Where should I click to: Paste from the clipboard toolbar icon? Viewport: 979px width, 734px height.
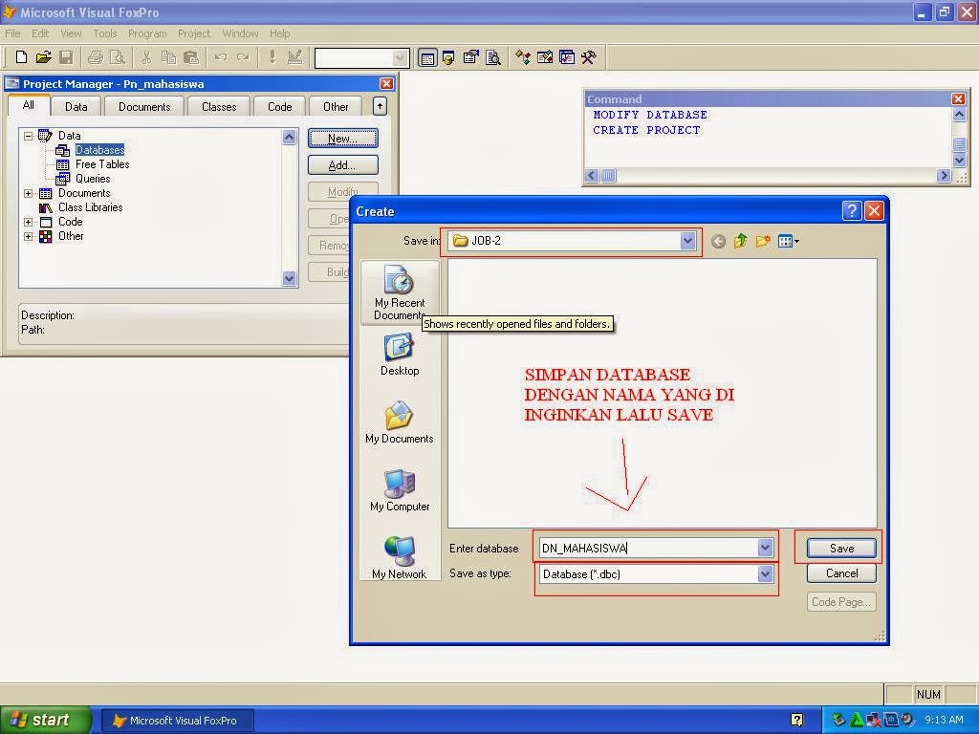(190, 57)
